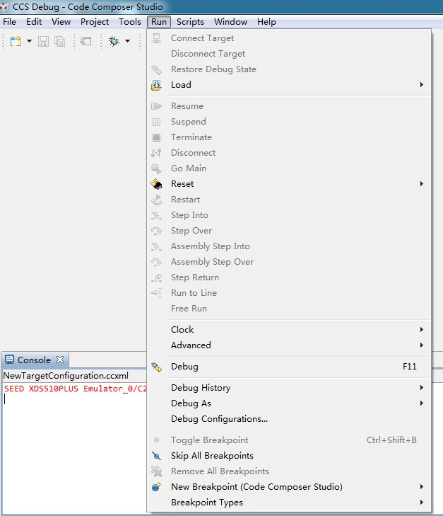Image resolution: width=443 pixels, height=516 pixels.
Task: Click the green Debug bug toolbar icon
Action: pyautogui.click(x=114, y=41)
